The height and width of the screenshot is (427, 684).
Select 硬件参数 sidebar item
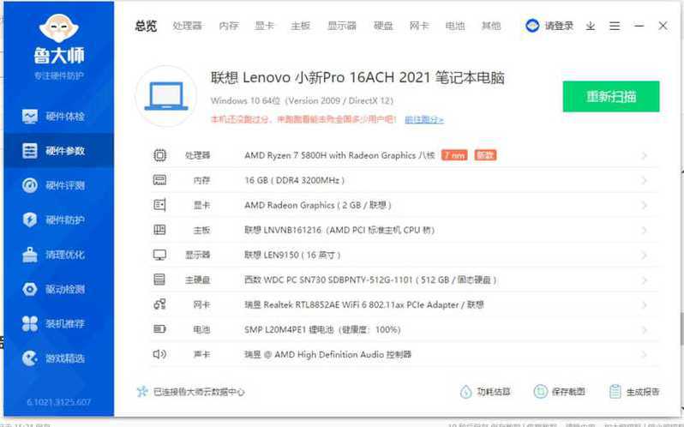pyautogui.click(x=59, y=151)
